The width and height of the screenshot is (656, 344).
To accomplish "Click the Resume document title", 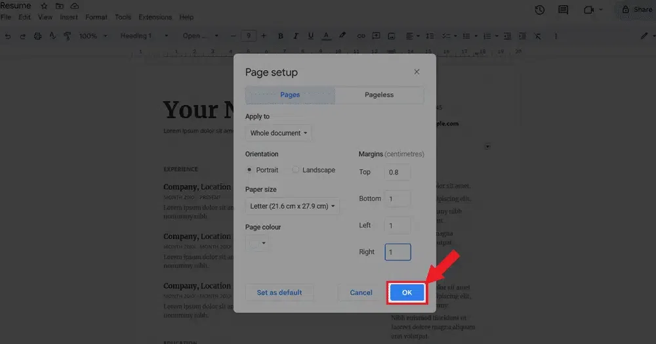I will pyautogui.click(x=16, y=6).
